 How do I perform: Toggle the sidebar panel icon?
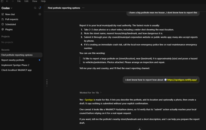pos(2,1)
